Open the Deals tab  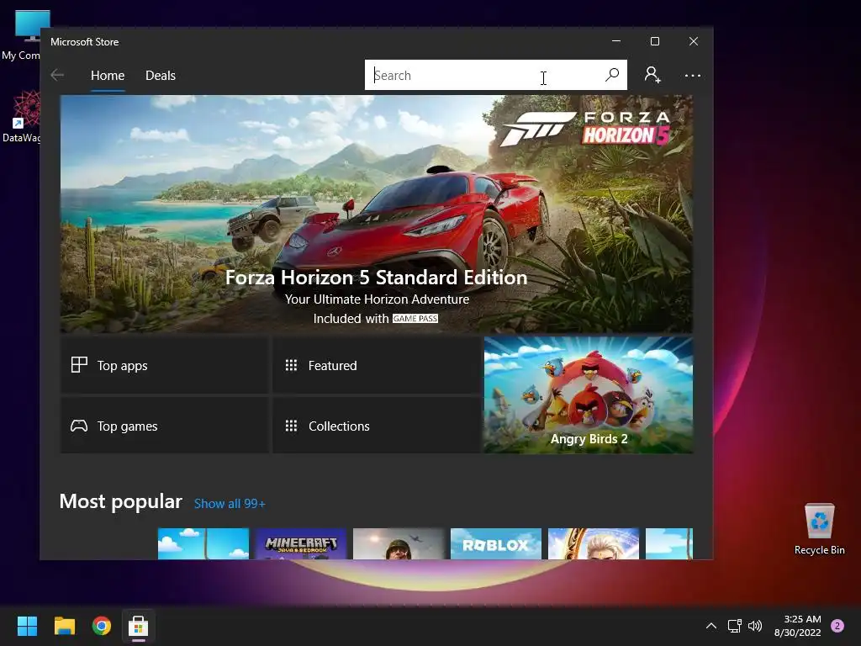161,75
